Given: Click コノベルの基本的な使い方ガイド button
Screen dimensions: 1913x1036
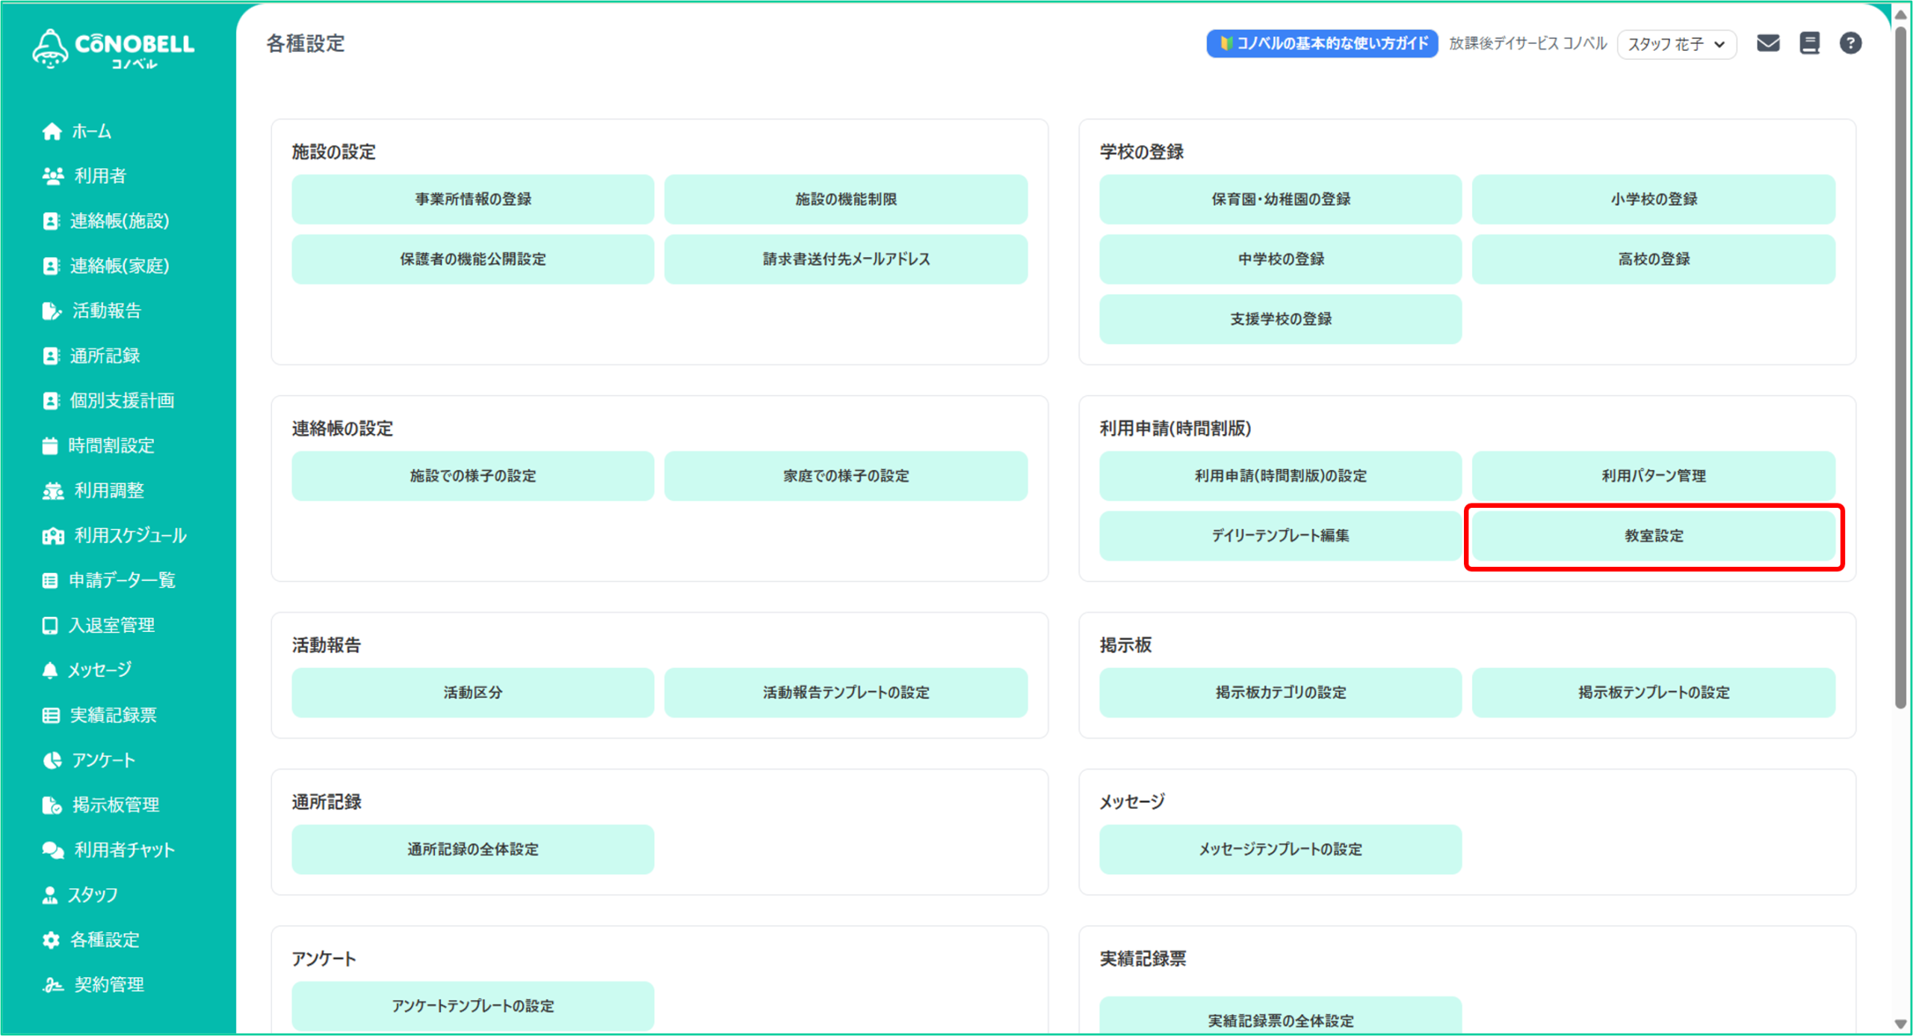Looking at the screenshot, I should [1321, 43].
